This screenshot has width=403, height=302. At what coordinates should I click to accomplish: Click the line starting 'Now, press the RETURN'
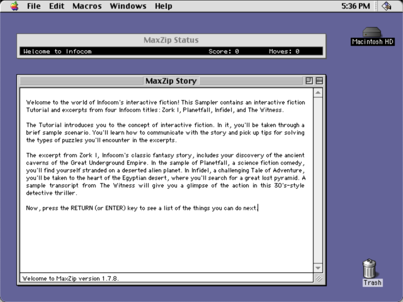click(142, 208)
